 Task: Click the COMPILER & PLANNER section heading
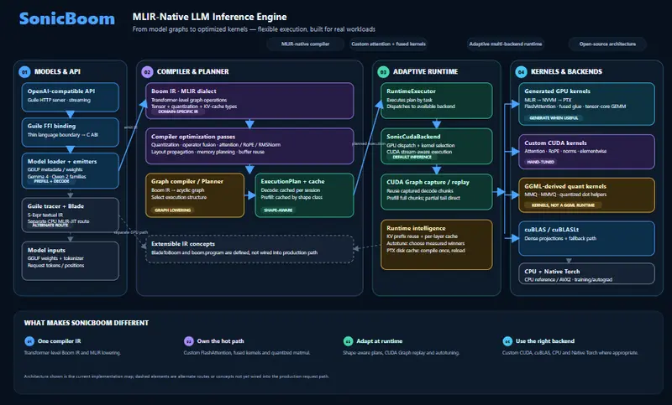click(x=193, y=71)
